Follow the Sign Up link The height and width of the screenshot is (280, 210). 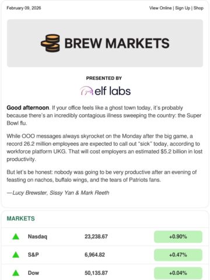click(183, 8)
